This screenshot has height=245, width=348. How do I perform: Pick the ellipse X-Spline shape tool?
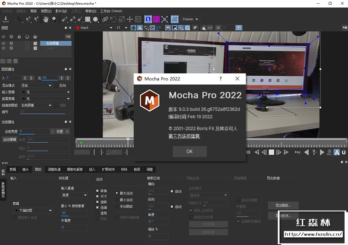95,19
